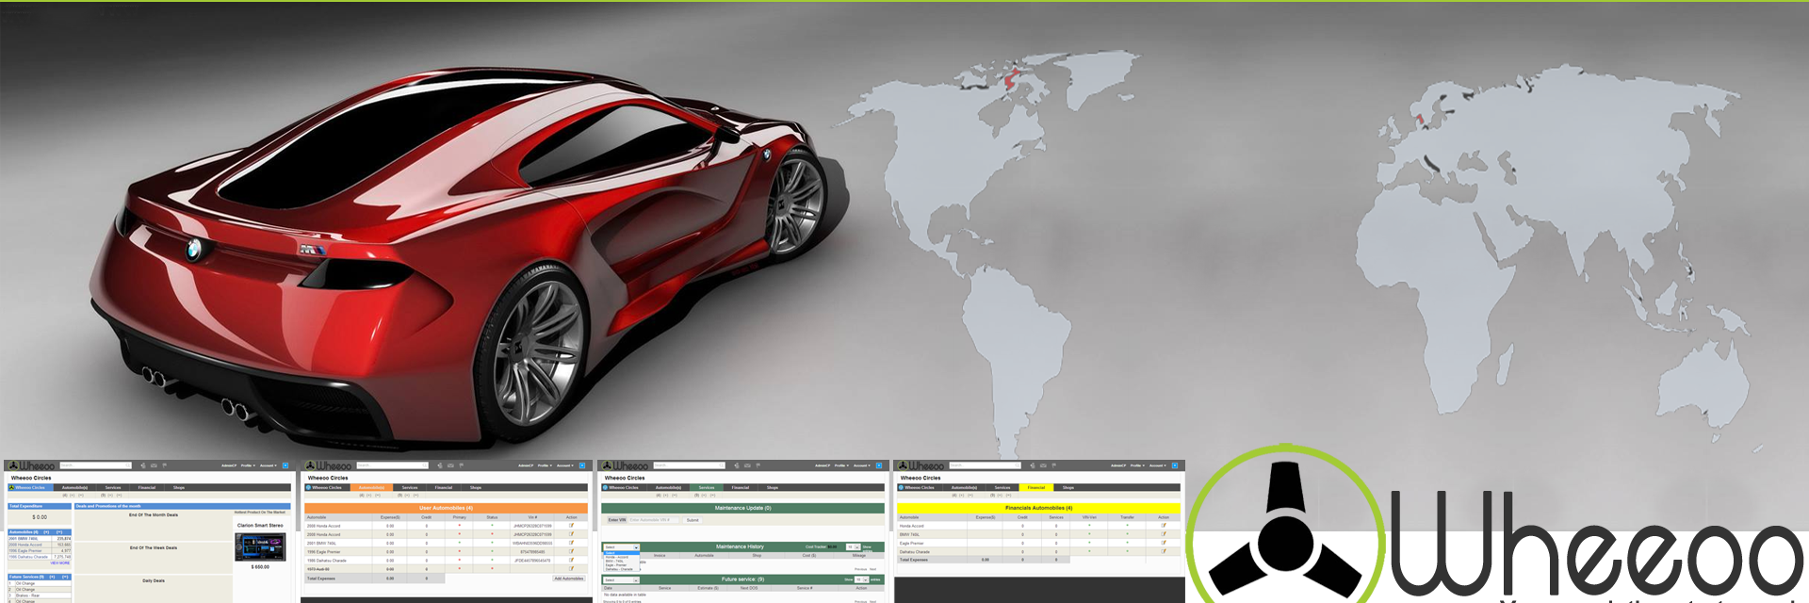Open the Select dropdown in the Maintenance History bar

(622, 547)
